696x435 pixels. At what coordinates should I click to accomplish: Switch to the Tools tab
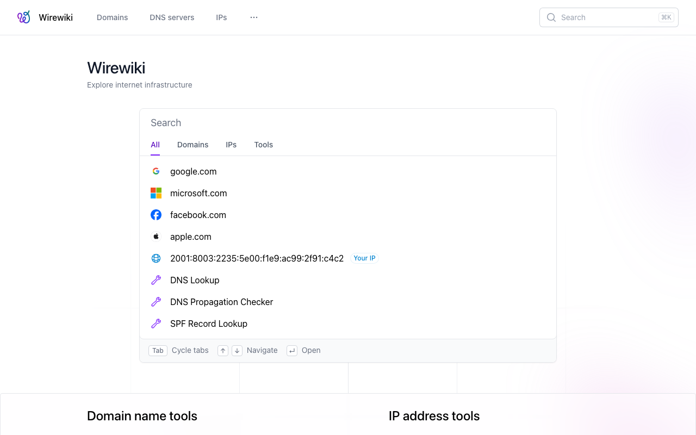[264, 145]
